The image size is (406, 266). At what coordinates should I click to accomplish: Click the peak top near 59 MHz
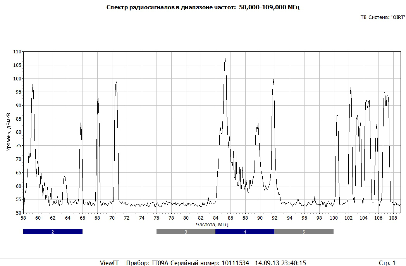[33, 85]
